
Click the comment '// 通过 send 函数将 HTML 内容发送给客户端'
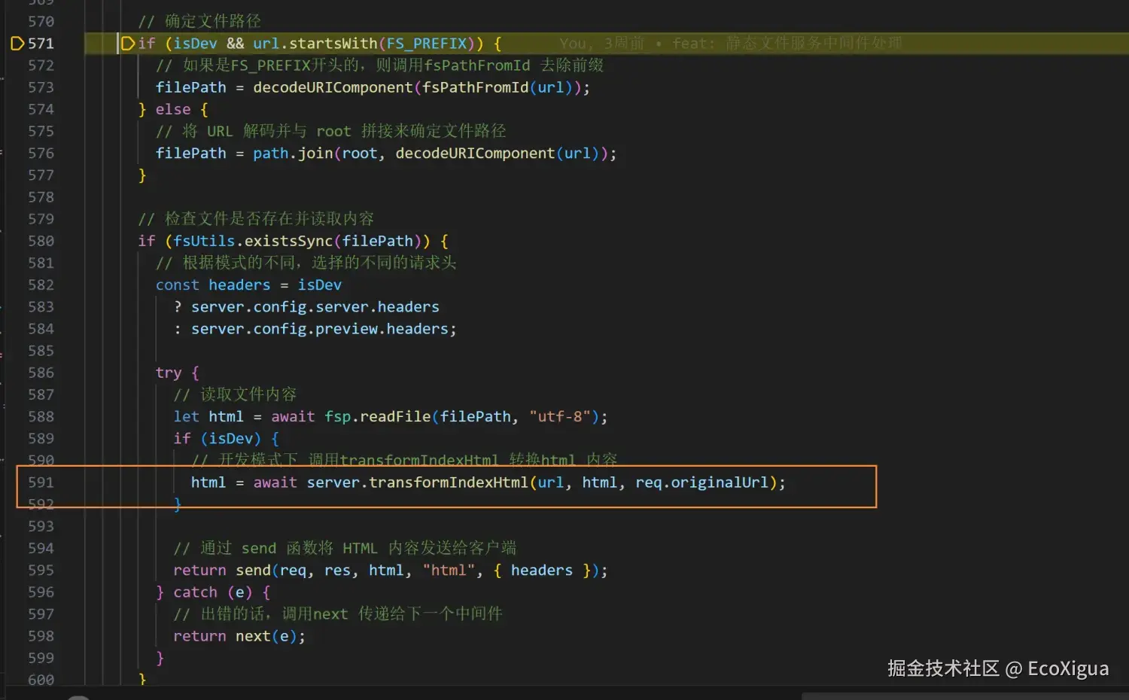345,548
